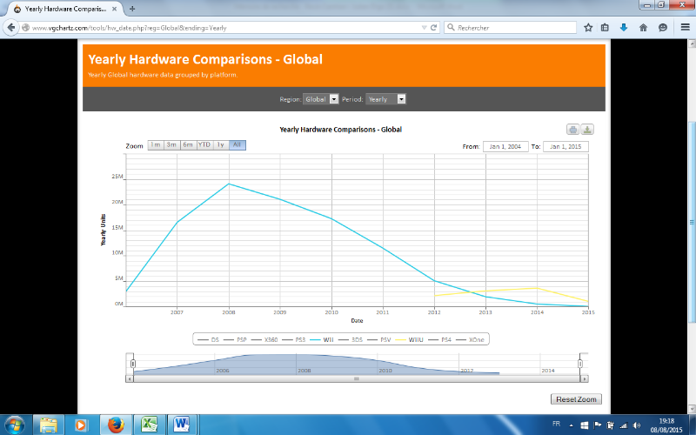This screenshot has width=696, height=435.
Task: Click FR language indicator in taskbar
Action: pyautogui.click(x=556, y=424)
